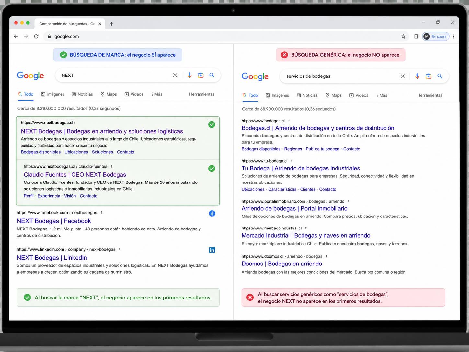469x352 pixels.
Task: Open the Chrome three-dot menu
Action: point(453,36)
